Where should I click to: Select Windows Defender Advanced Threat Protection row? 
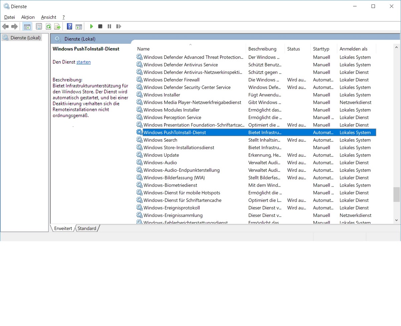tap(256, 57)
